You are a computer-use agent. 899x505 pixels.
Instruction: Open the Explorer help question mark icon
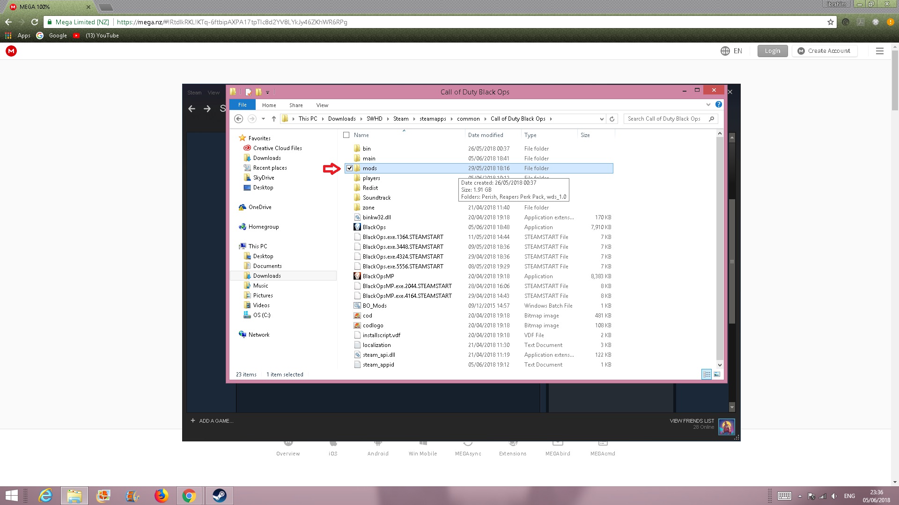[718, 105]
